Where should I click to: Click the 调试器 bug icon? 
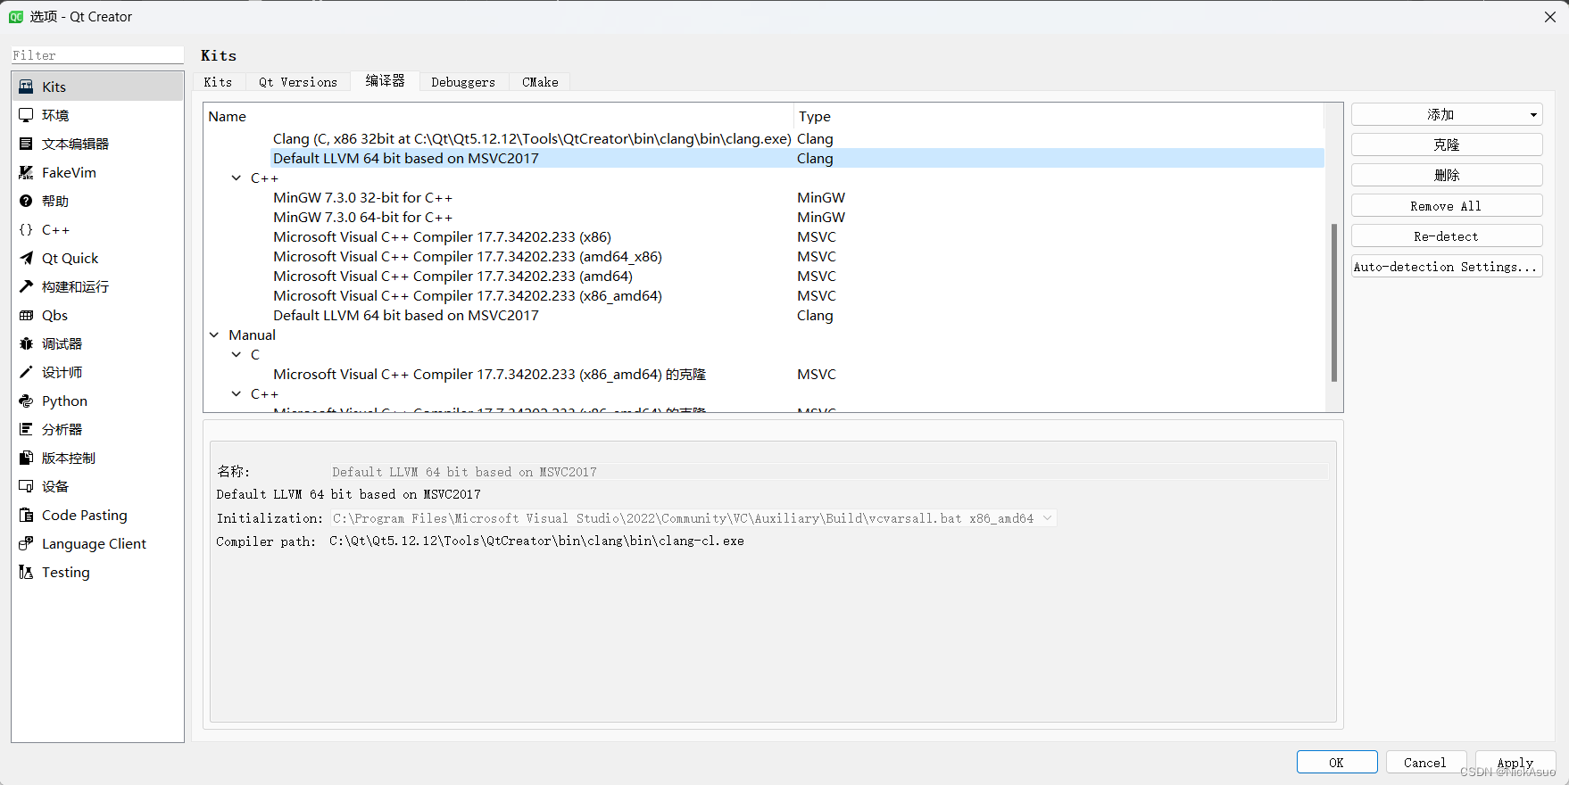(26, 343)
